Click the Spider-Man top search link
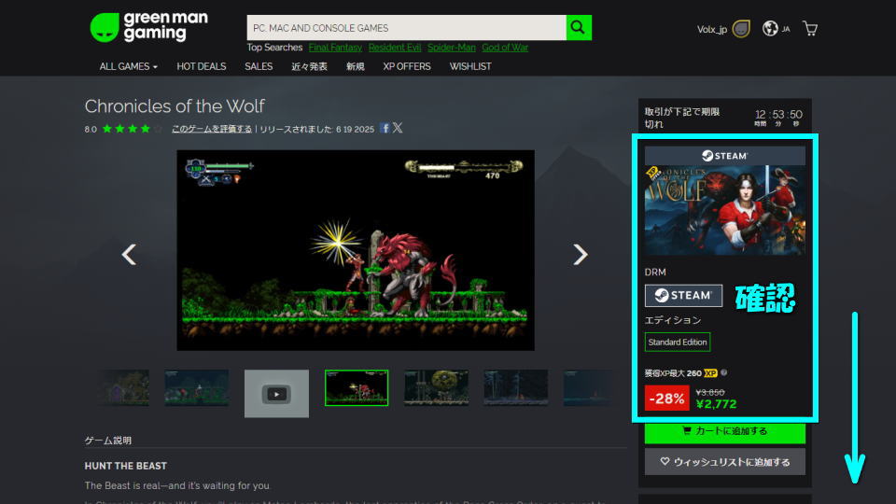Viewport: 896px width, 504px height. pos(452,48)
